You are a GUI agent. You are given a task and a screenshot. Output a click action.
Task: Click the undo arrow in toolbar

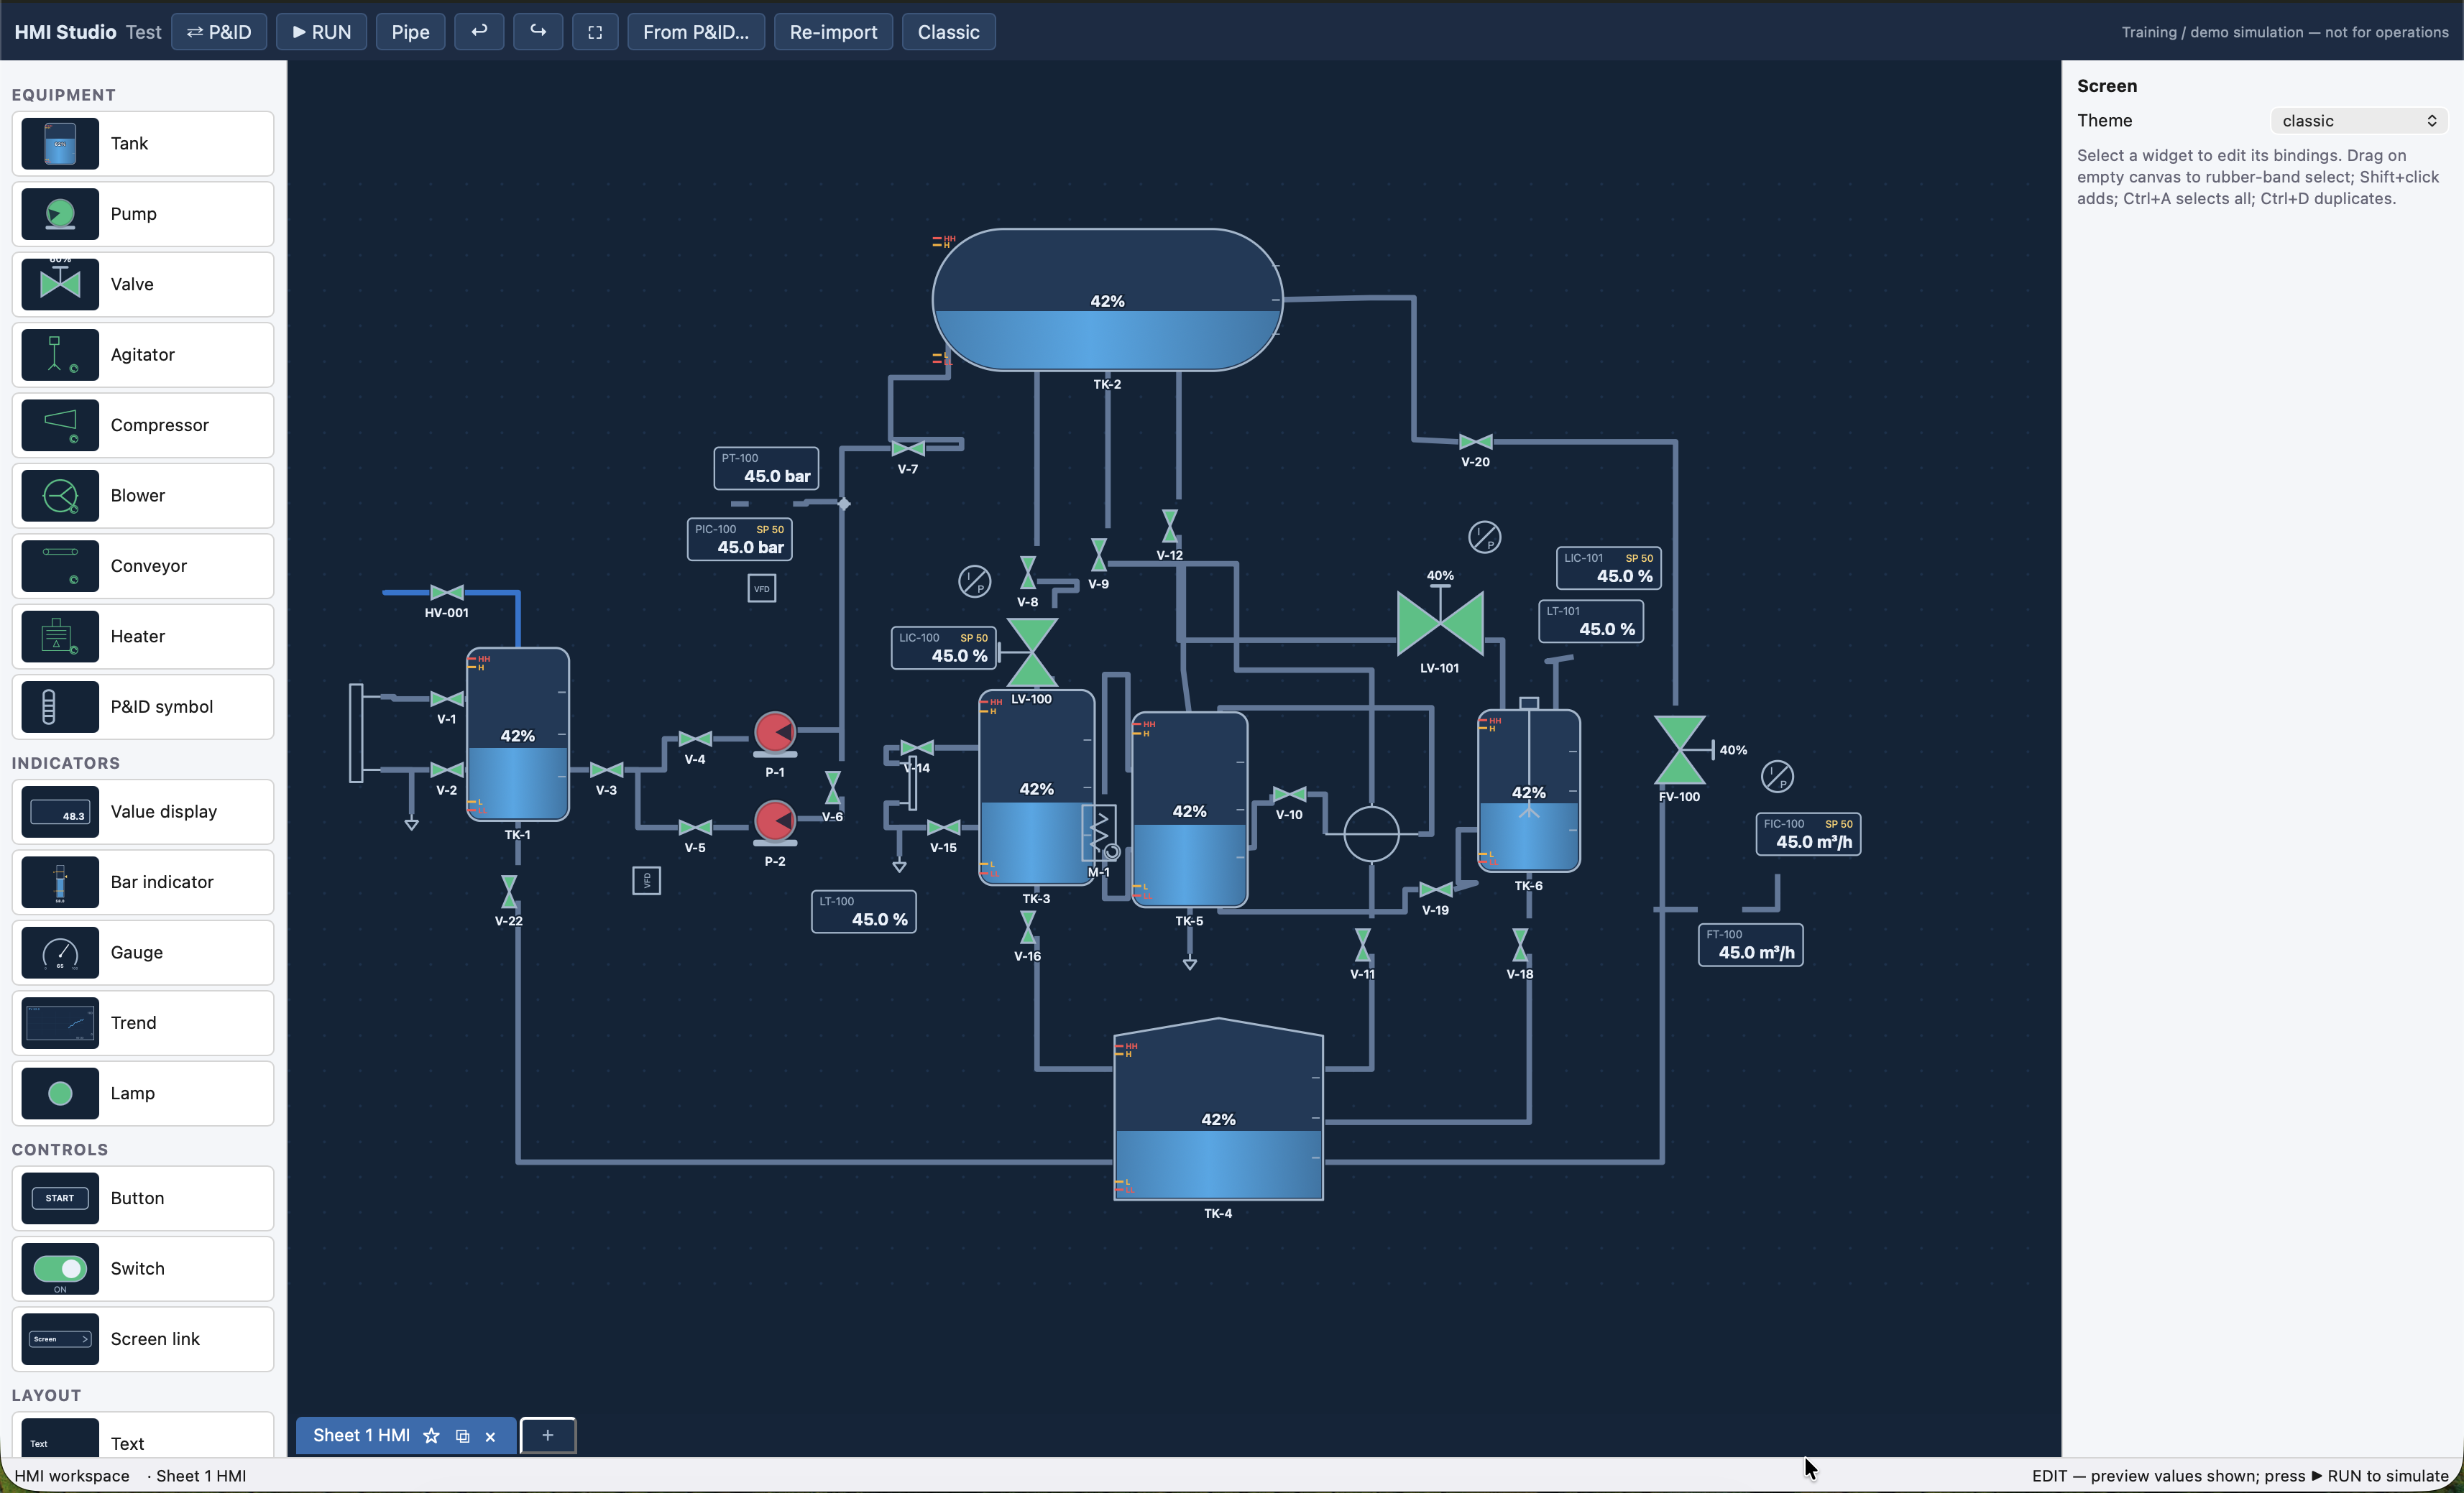click(479, 32)
